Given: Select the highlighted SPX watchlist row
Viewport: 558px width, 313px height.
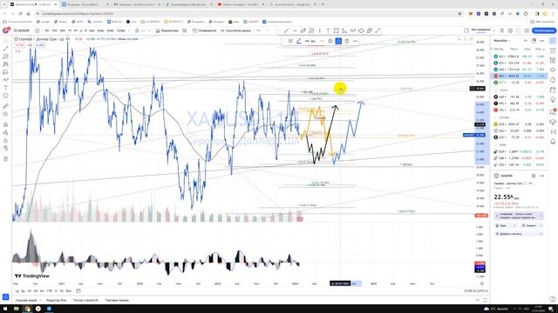Looking at the screenshot, I should [520, 76].
